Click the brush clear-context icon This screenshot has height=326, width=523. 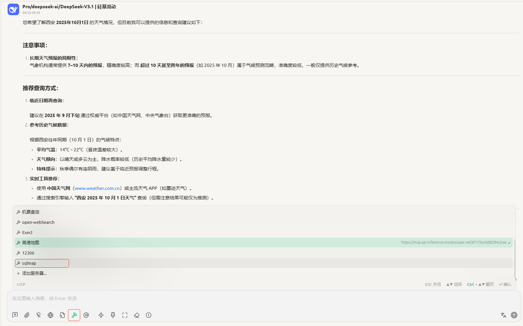click(113, 315)
